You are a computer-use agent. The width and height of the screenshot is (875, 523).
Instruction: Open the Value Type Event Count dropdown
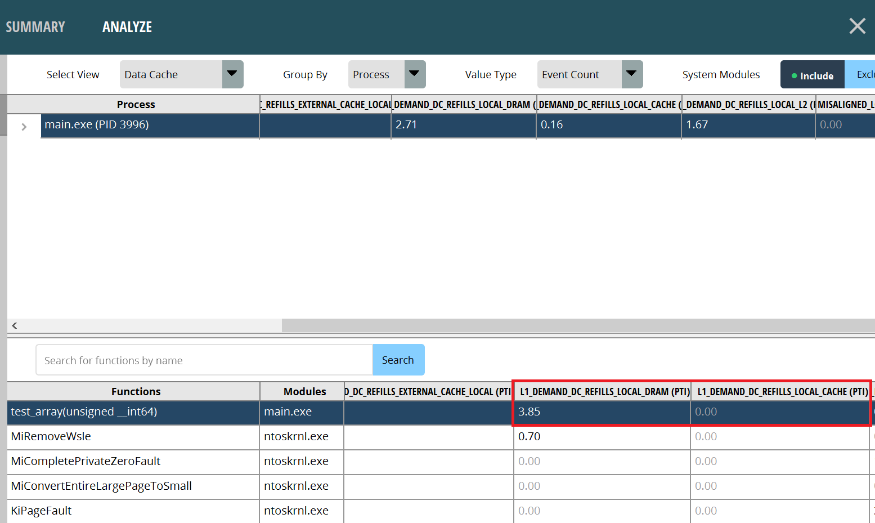[x=589, y=74]
